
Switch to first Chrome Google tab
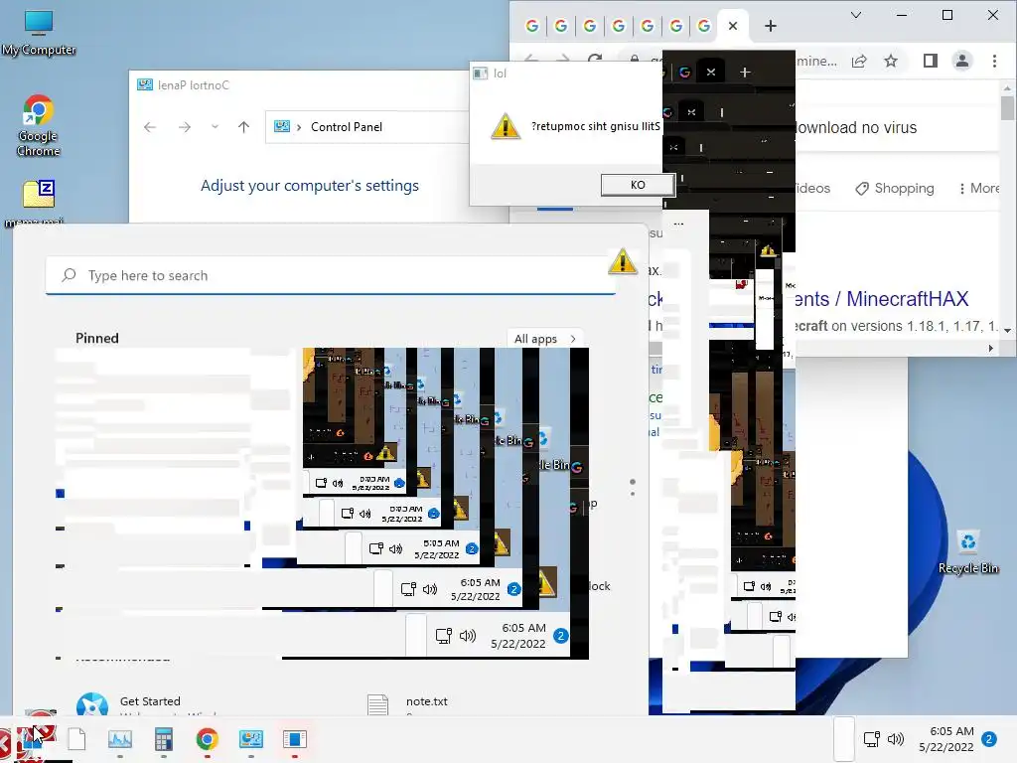click(532, 26)
